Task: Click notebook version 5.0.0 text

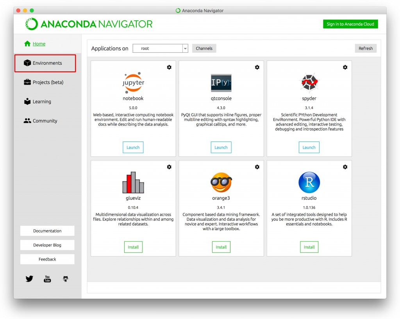Action: click(133, 108)
